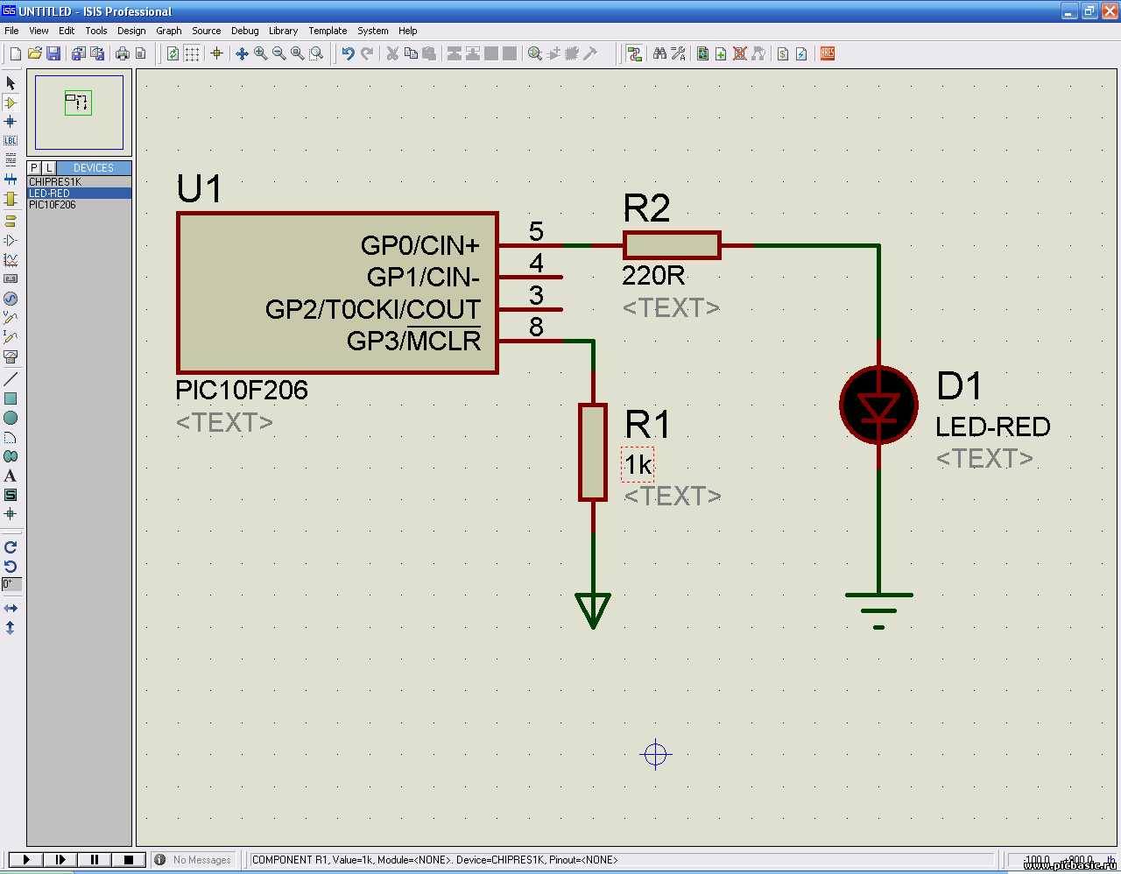The image size is (1121, 874).
Task: Step the simulation forward
Action: click(x=60, y=860)
